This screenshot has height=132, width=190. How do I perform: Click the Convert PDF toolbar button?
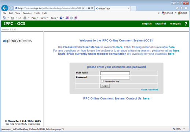[167, 13]
